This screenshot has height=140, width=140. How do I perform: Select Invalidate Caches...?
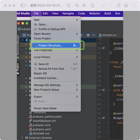(56, 78)
